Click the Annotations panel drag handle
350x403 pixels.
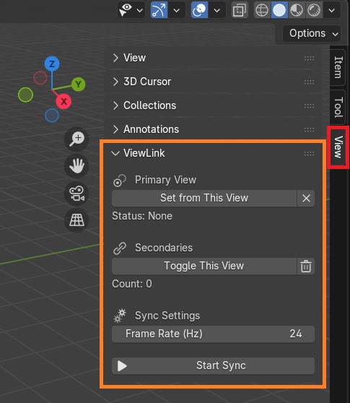pos(309,130)
